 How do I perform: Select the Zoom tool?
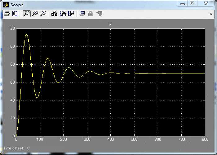click(27, 14)
